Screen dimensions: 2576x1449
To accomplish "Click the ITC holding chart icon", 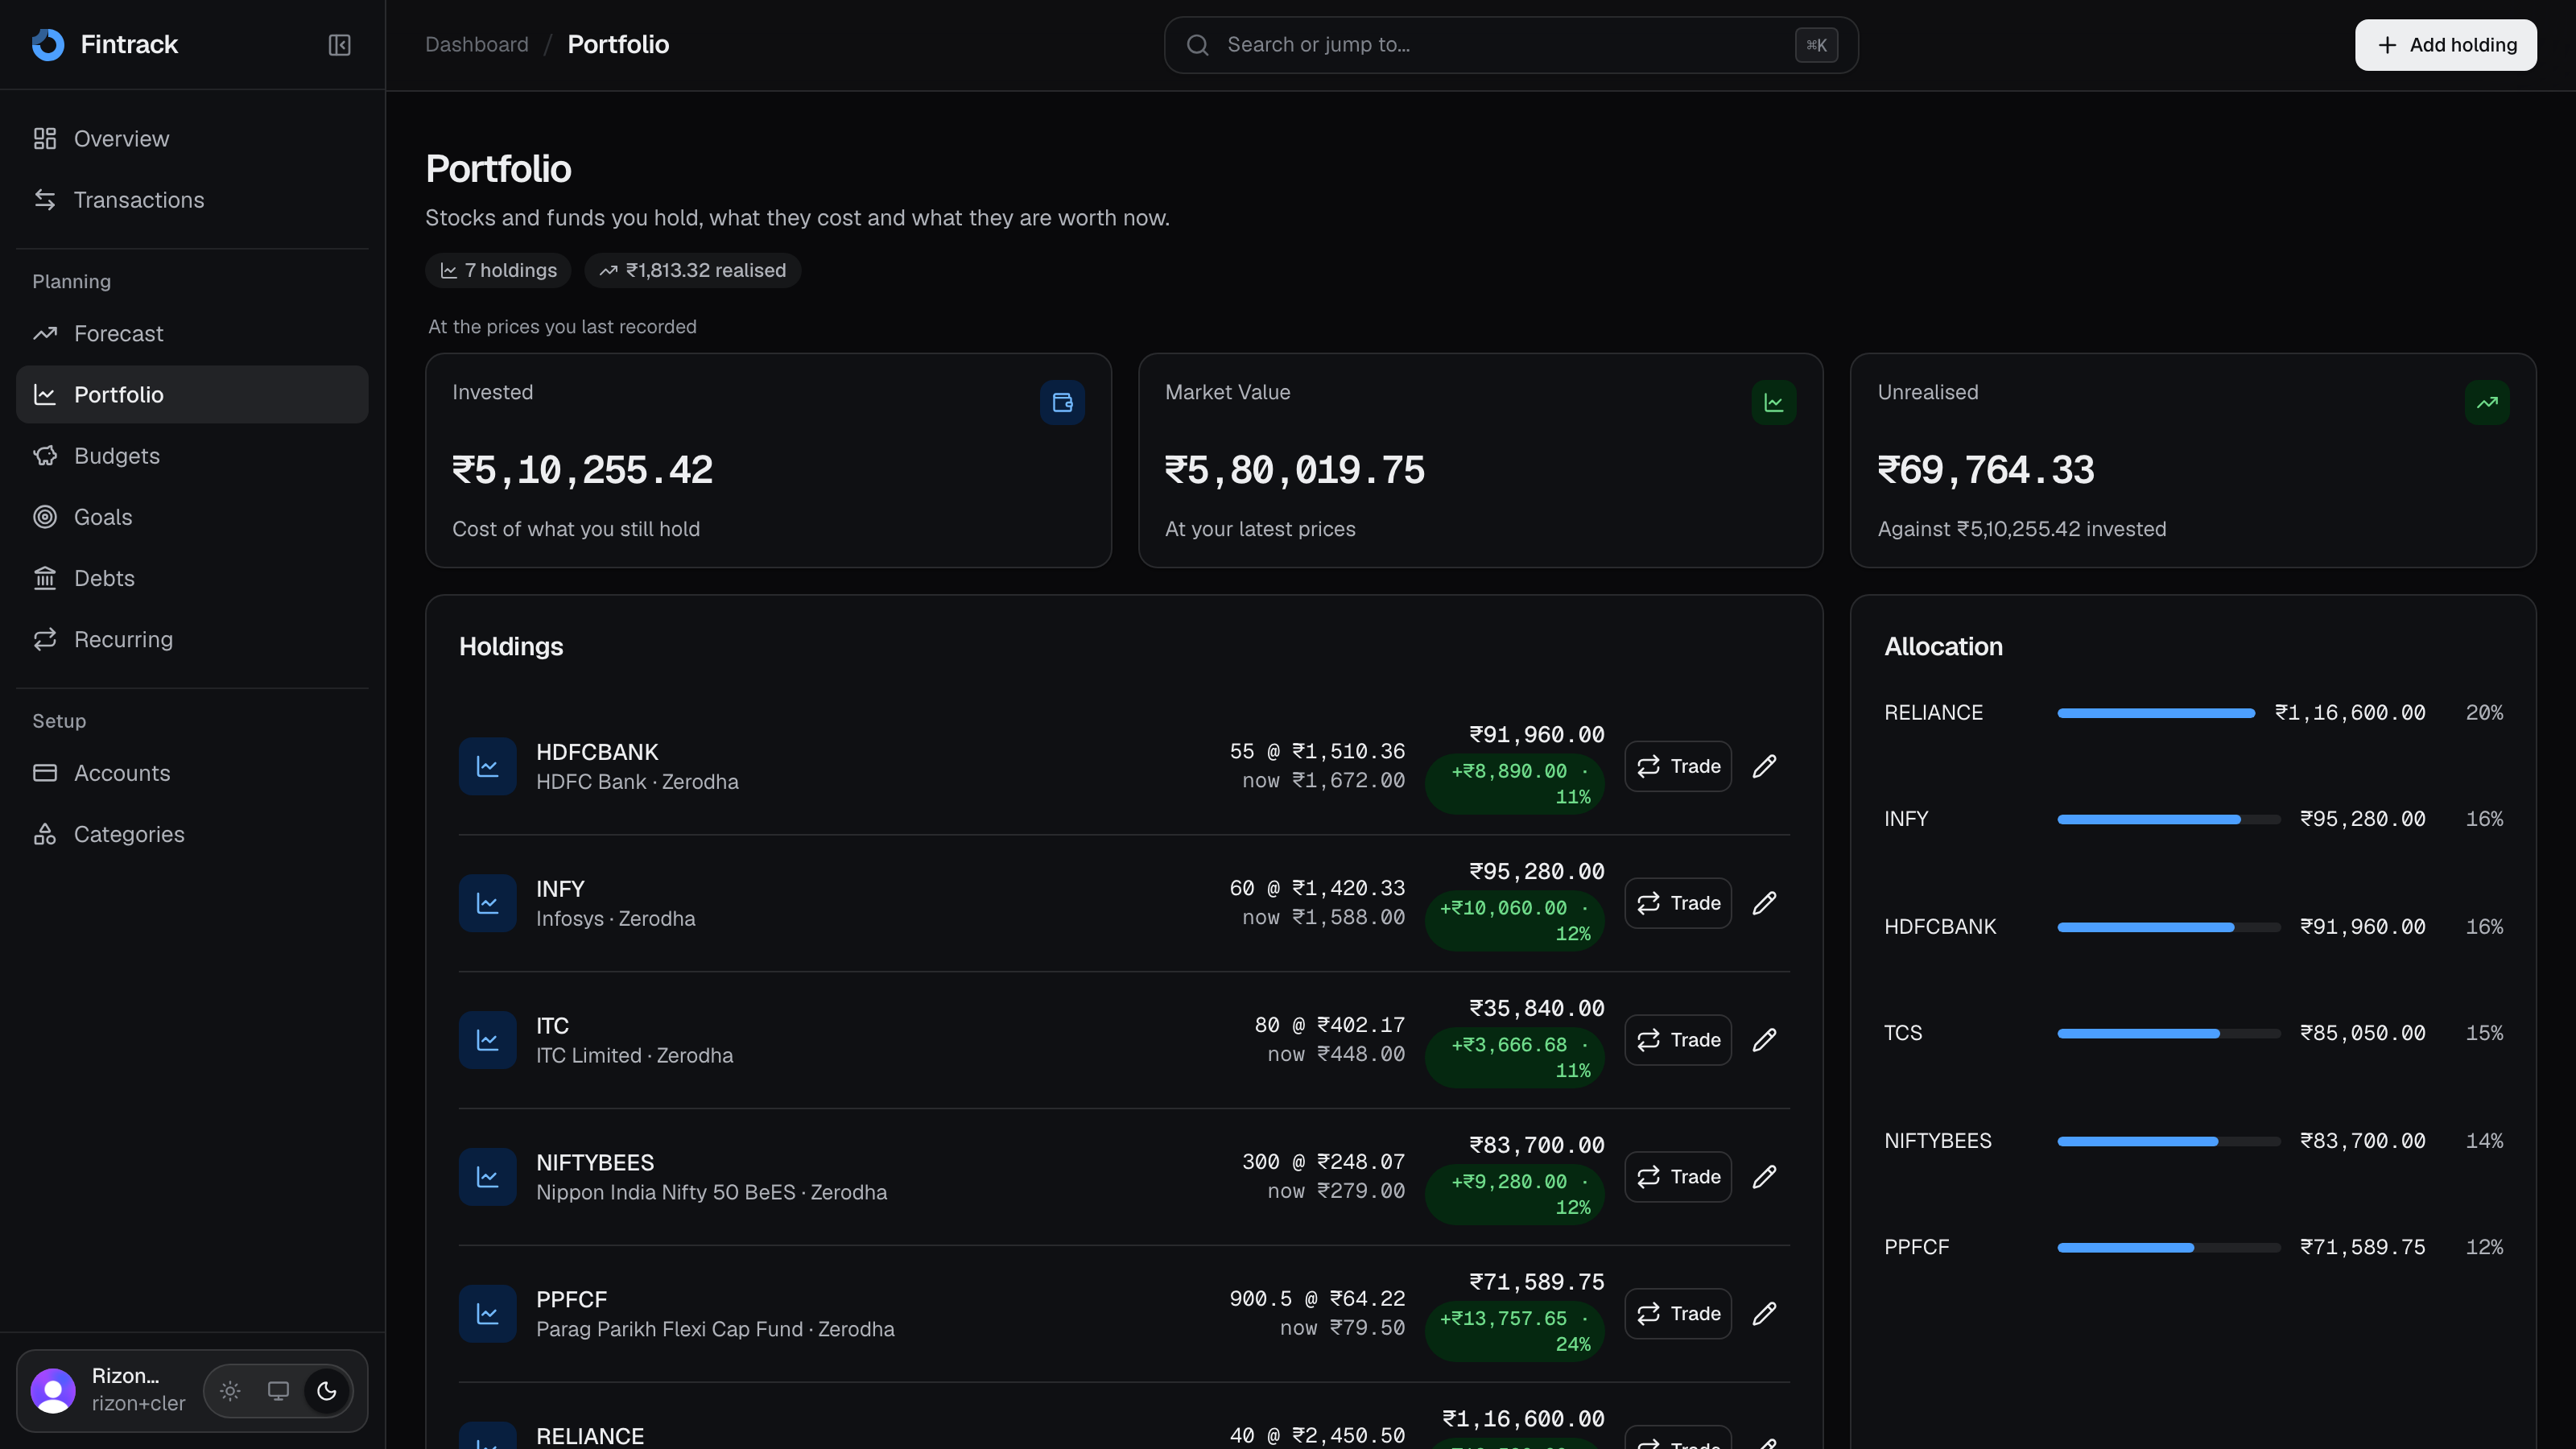I will coord(487,1041).
